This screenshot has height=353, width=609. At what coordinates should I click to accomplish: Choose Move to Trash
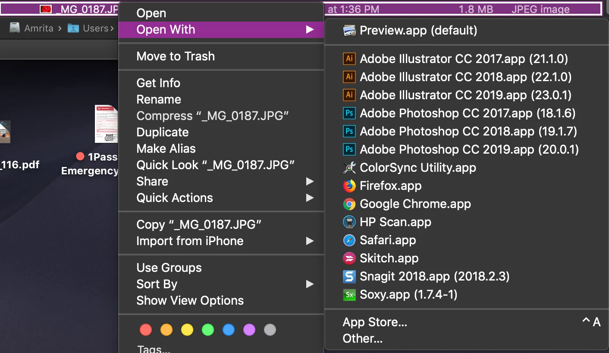[x=221, y=57]
